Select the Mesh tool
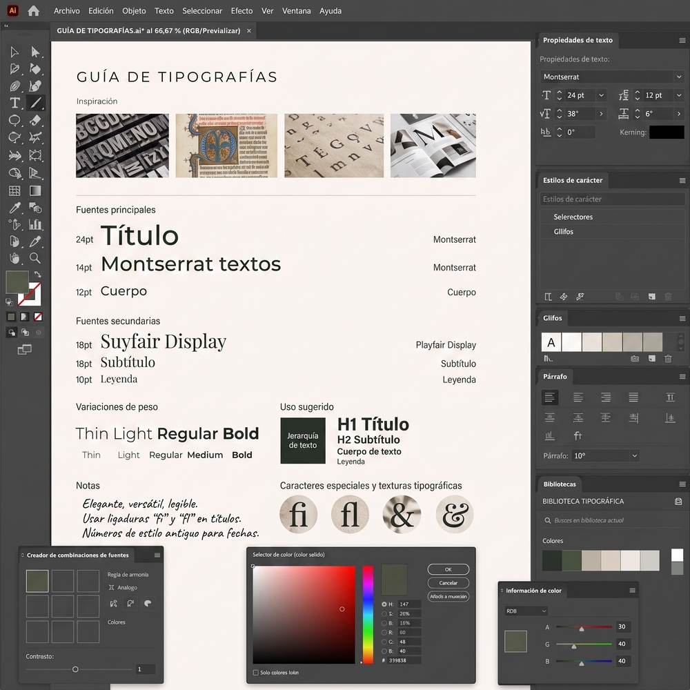Viewport: 690px width, 690px height. 14,190
